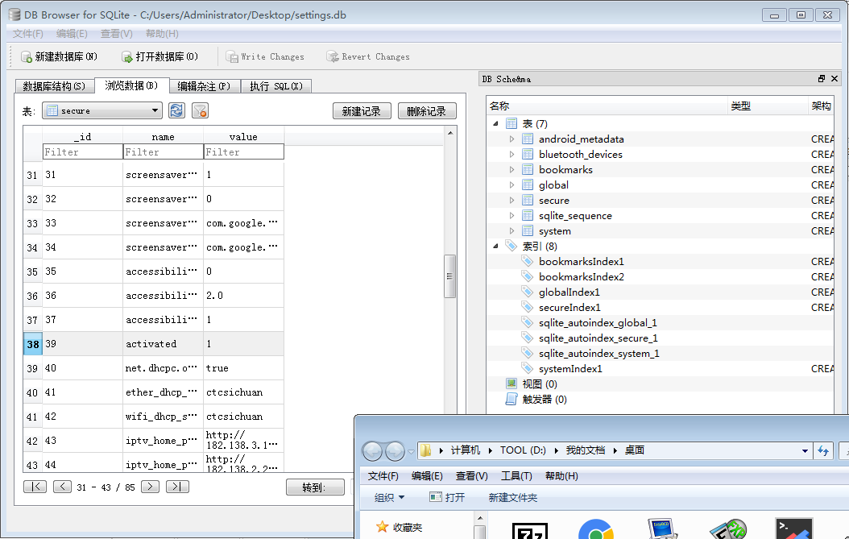
Task: Click the 转到 (Go to) button
Action: 315,487
